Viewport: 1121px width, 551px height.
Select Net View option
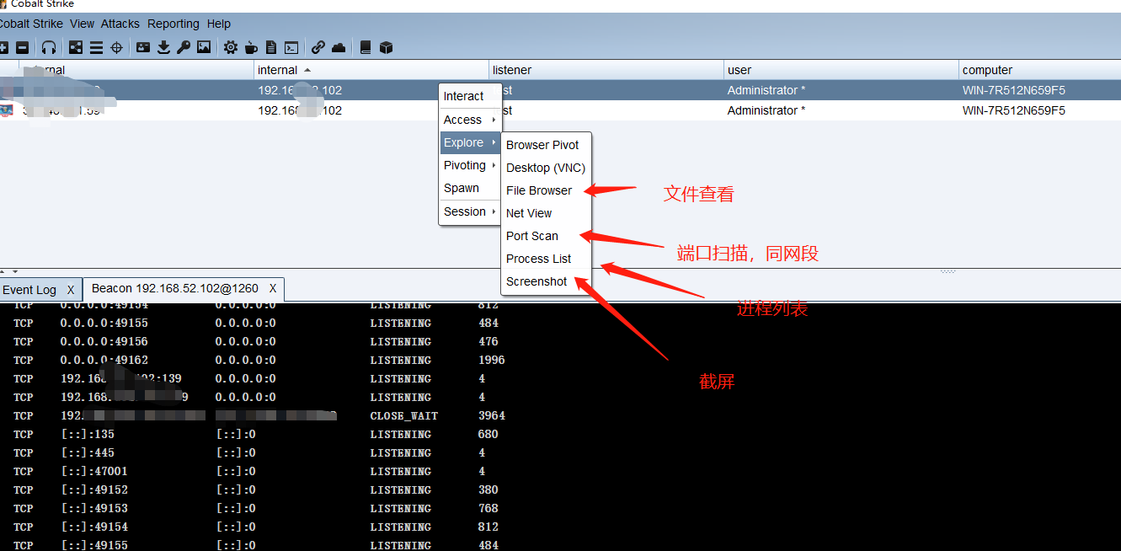click(x=546, y=213)
